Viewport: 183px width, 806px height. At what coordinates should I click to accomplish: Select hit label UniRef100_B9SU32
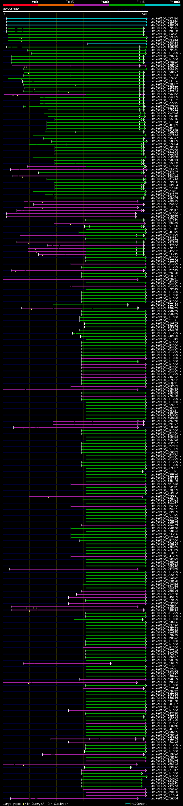coord(164,94)
